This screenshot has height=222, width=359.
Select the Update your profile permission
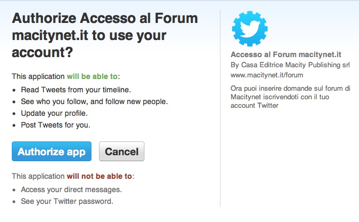click(x=54, y=114)
